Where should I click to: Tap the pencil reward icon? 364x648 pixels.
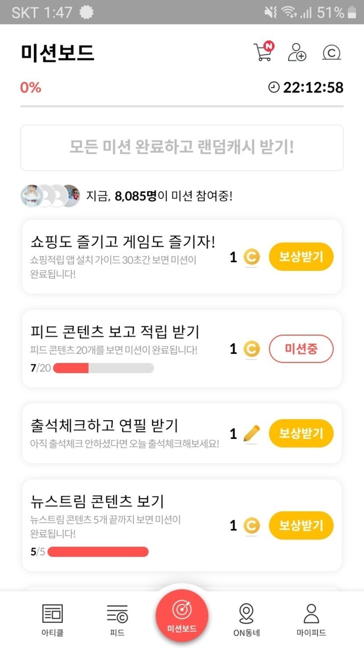[x=251, y=434]
